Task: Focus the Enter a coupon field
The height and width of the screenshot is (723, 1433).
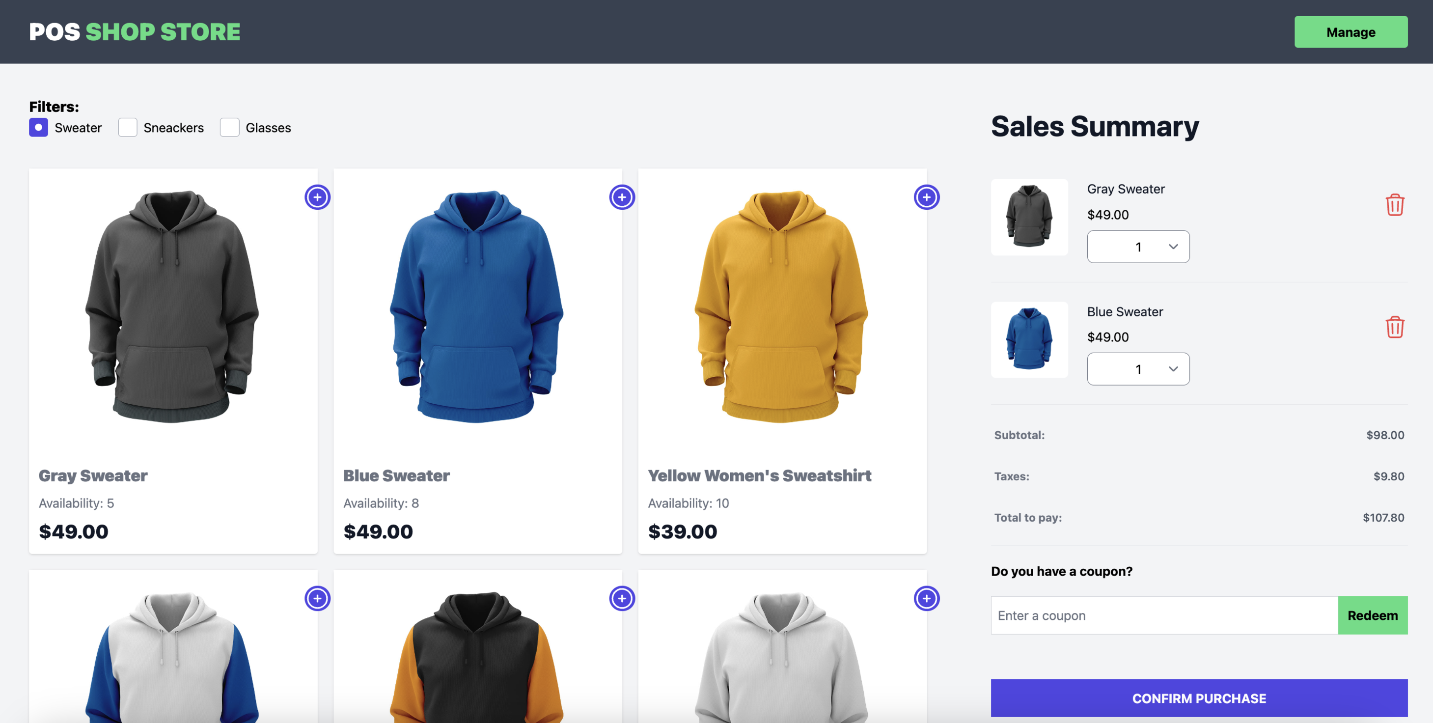Action: pyautogui.click(x=1164, y=615)
